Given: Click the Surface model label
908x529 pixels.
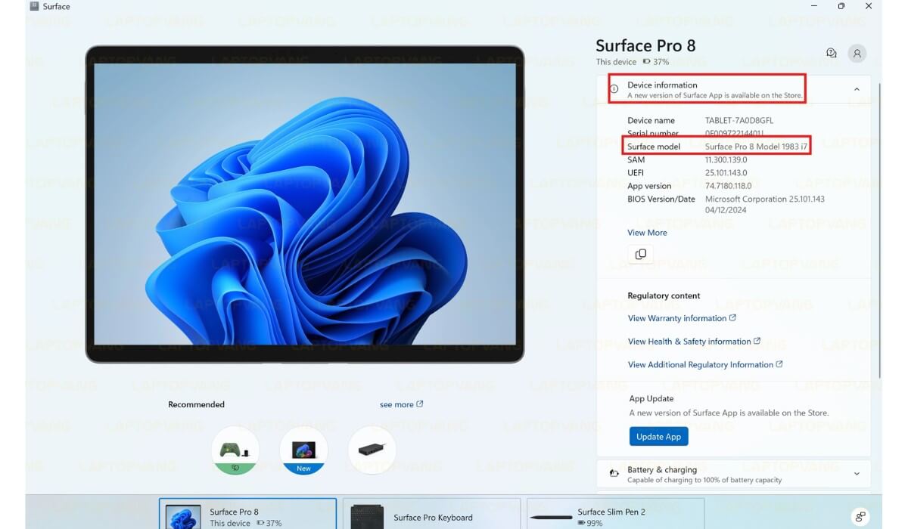Looking at the screenshot, I should tap(654, 147).
